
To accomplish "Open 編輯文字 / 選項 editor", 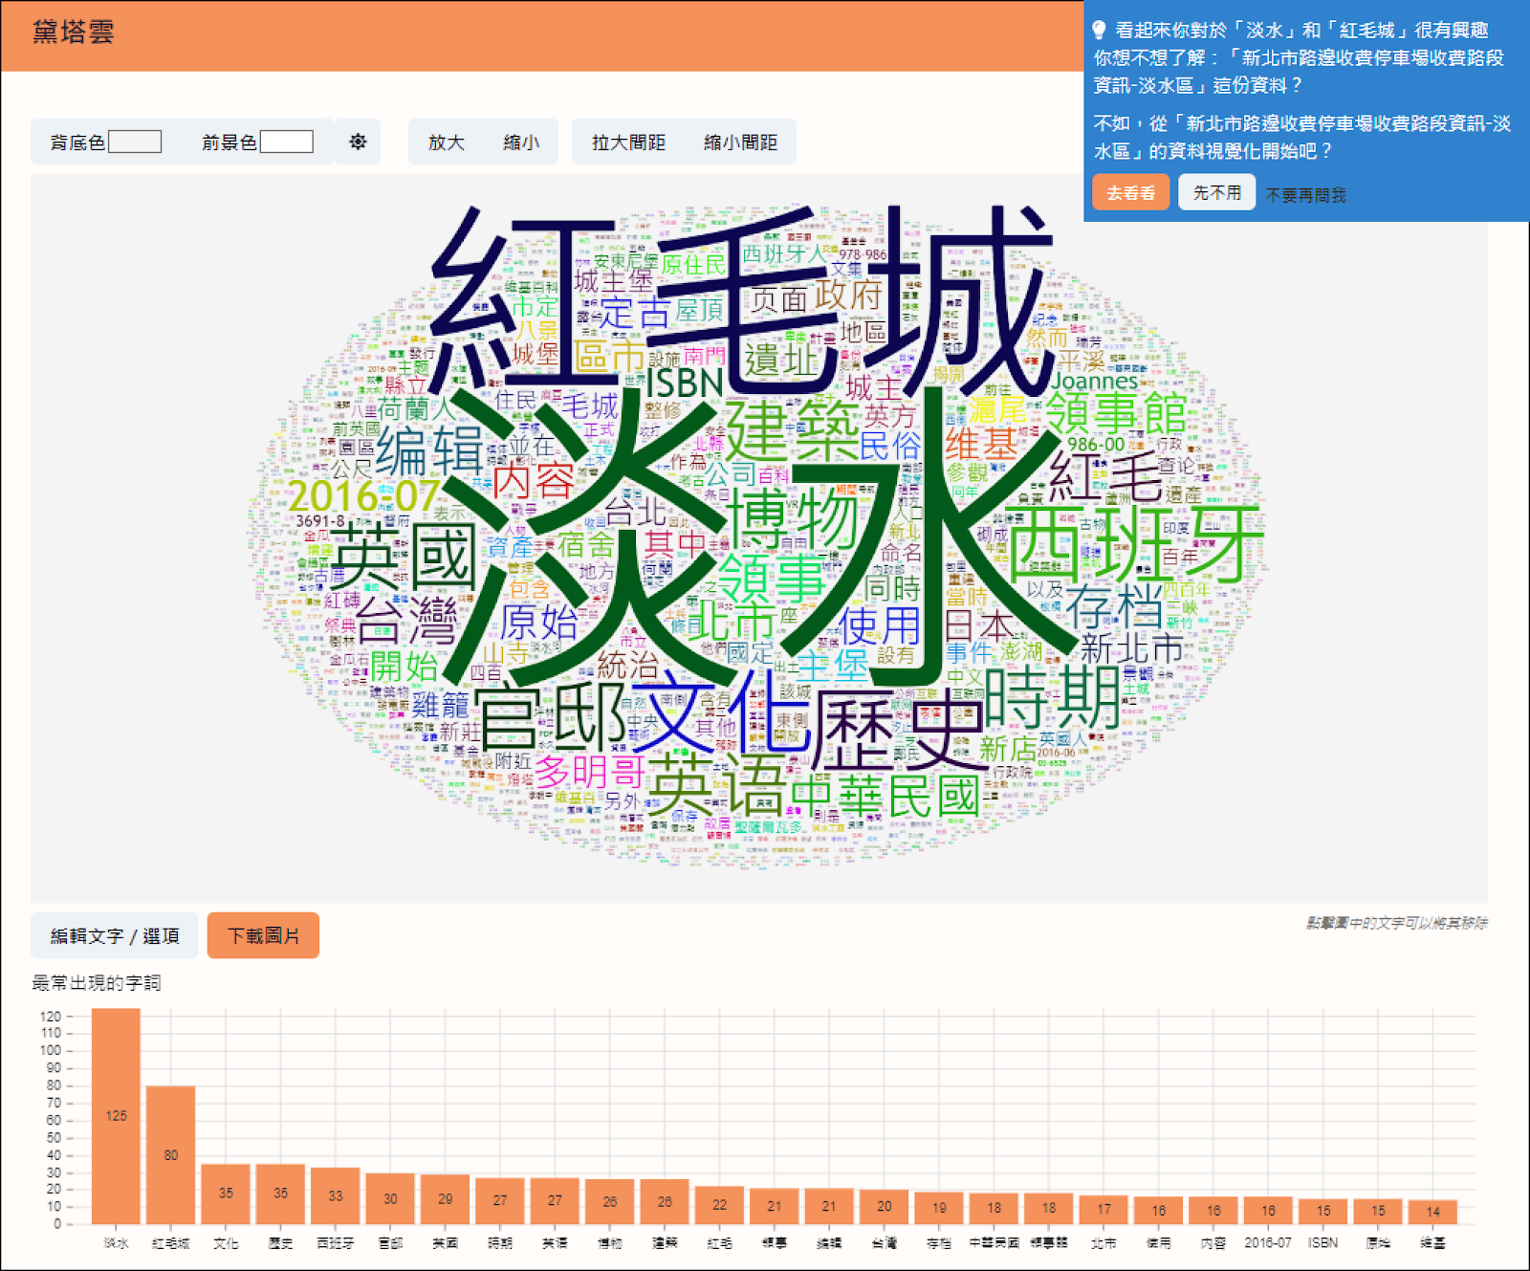I will click(114, 936).
